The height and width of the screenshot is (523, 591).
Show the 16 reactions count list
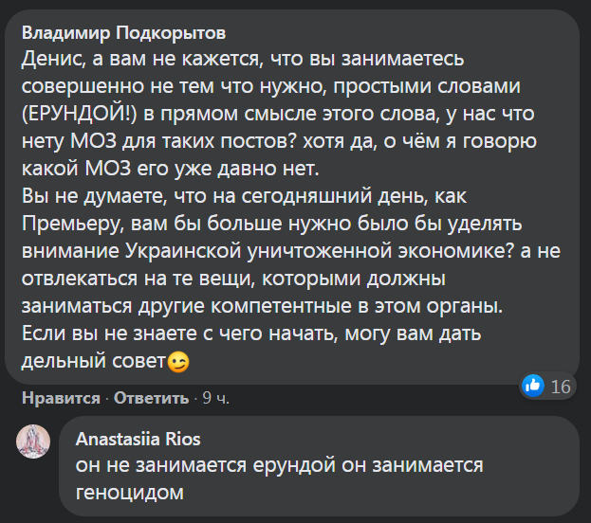point(561,387)
